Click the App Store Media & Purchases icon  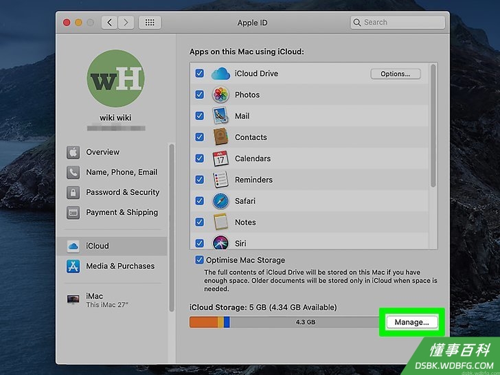[73, 266]
